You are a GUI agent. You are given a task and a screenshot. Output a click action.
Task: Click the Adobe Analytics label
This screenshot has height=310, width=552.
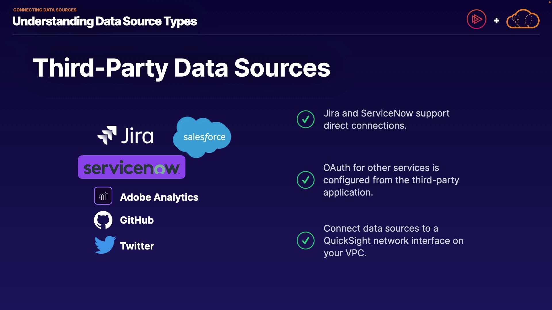tap(159, 197)
